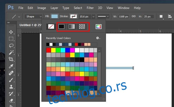Image resolution: width=174 pixels, height=107 pixels.
Task: Expand the collapsed toolbar double arrows
Action: 8,23
